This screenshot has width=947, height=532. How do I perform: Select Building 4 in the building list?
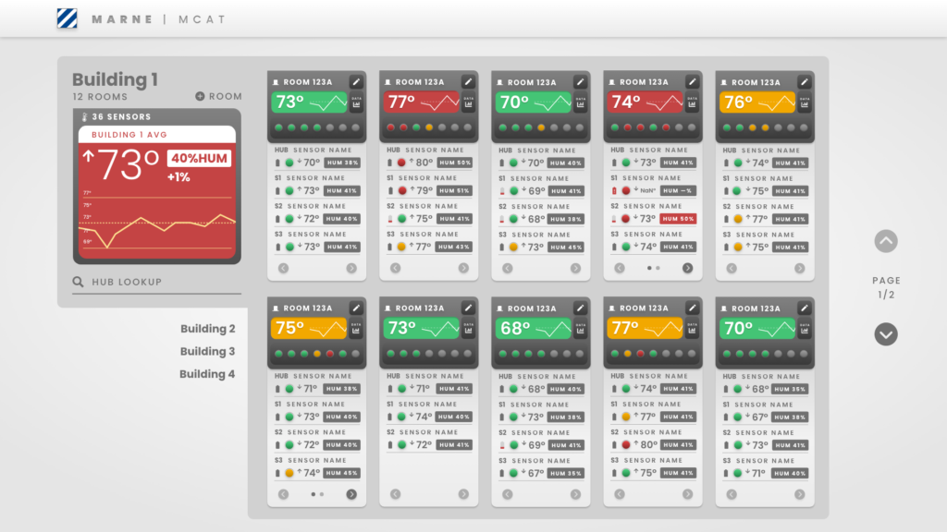pyautogui.click(x=206, y=374)
